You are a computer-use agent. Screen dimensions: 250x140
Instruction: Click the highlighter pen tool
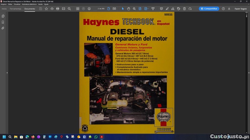[167, 9]
